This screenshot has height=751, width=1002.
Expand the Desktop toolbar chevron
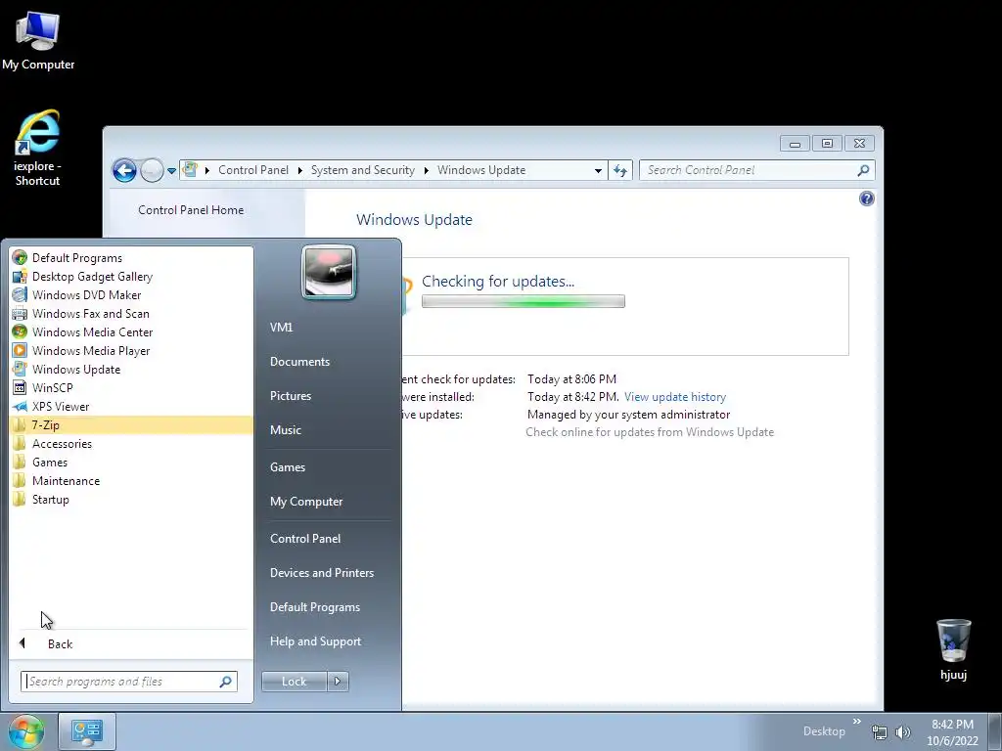(857, 722)
